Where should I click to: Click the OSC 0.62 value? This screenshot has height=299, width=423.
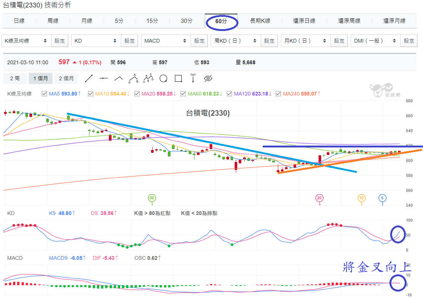tap(148, 258)
